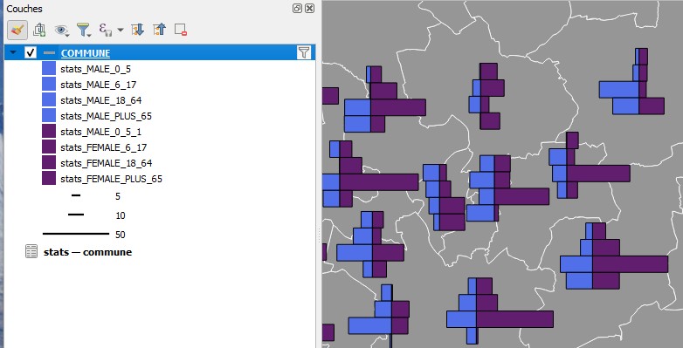Select the COMMUNE layer name
Image resolution: width=683 pixels, height=348 pixels.
pyautogui.click(x=86, y=53)
